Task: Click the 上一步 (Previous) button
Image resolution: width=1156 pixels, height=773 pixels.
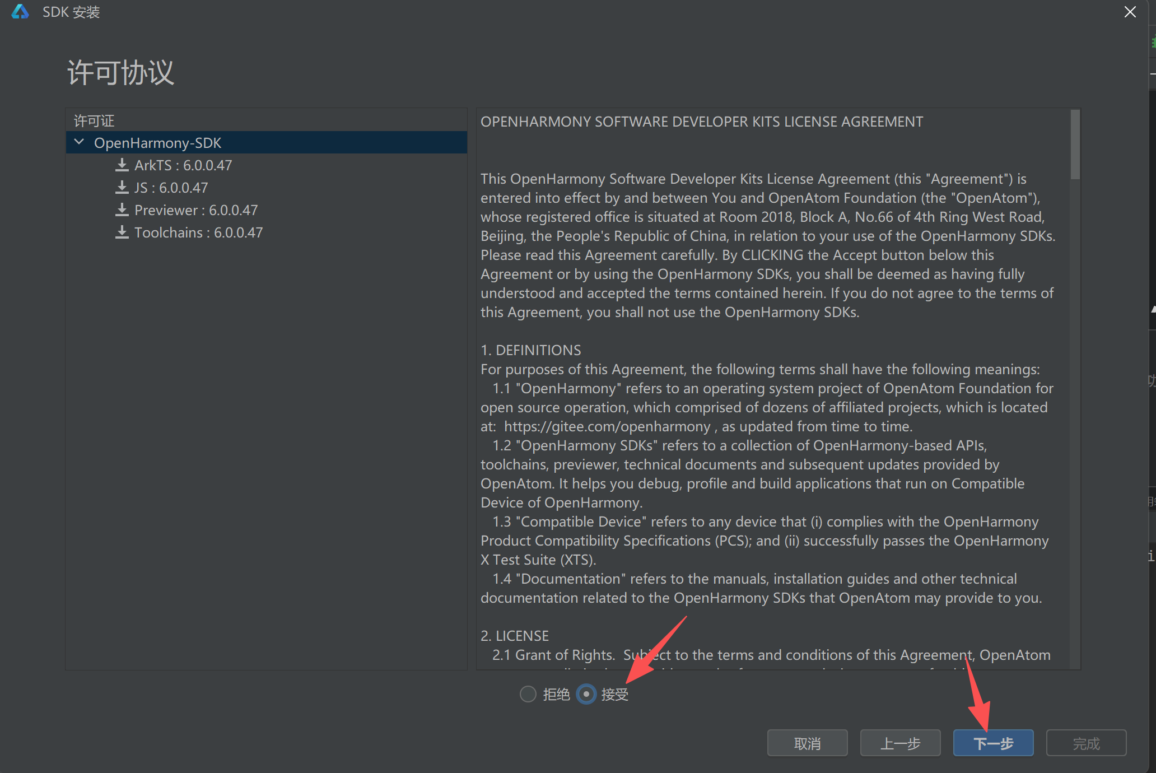Action: (x=900, y=743)
